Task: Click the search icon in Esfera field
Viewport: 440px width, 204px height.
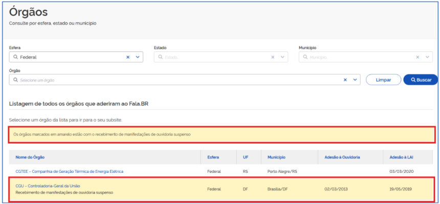Action: [15, 57]
